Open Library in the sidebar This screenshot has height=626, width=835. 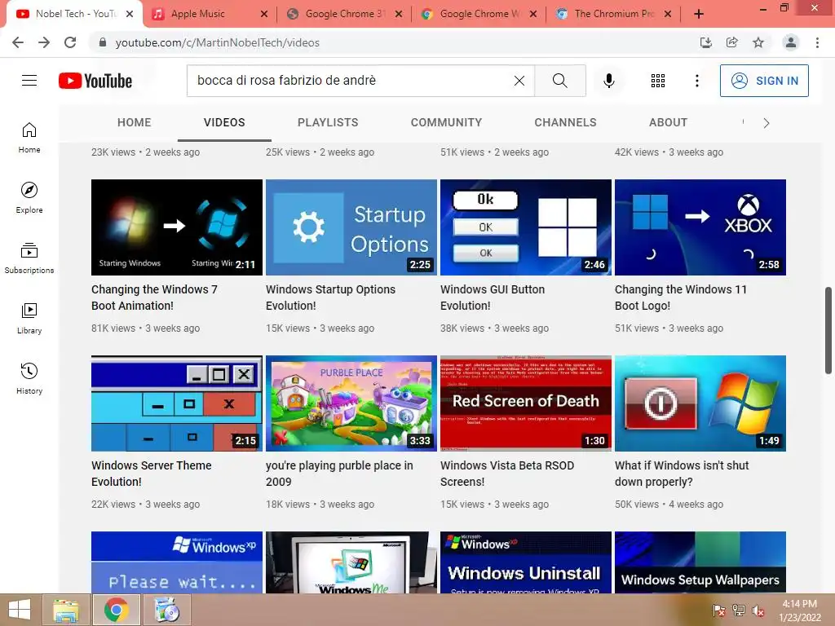(x=29, y=319)
